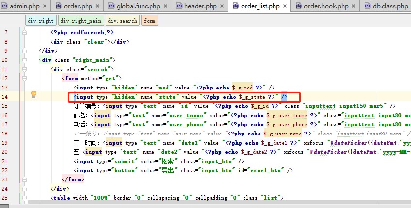Close the order.hook.php tab

click(353, 6)
